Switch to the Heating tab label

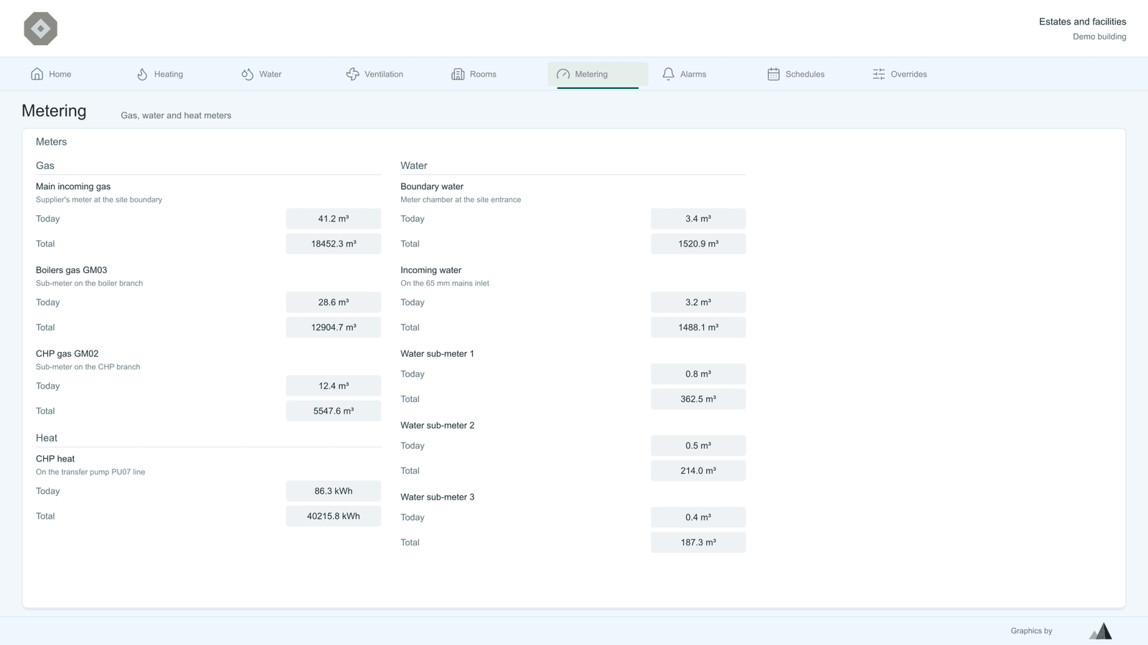[169, 74]
